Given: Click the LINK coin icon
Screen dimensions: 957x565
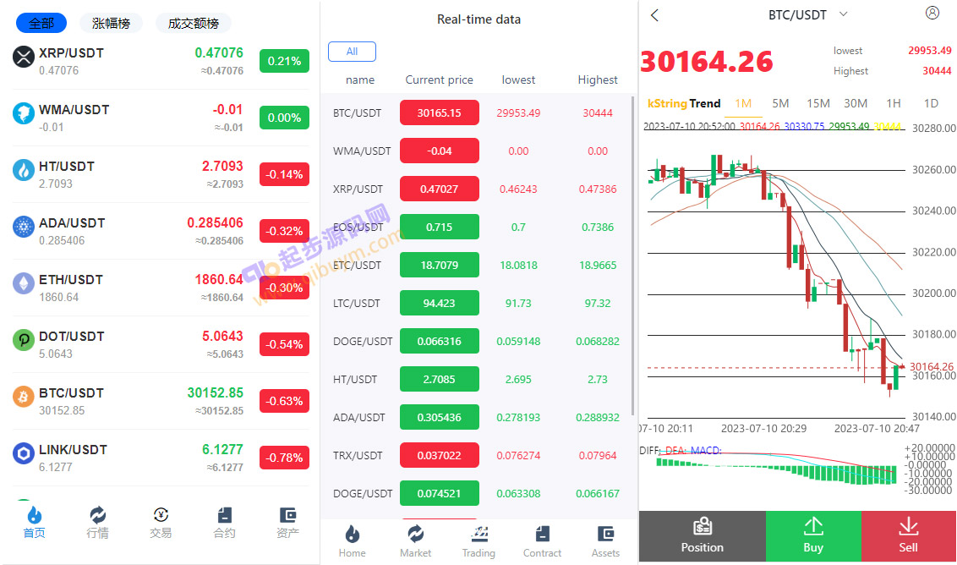Looking at the screenshot, I should point(23,454).
